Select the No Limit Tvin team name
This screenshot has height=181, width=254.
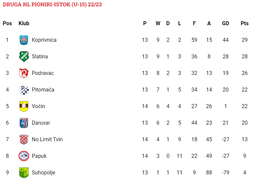[x=47, y=139]
